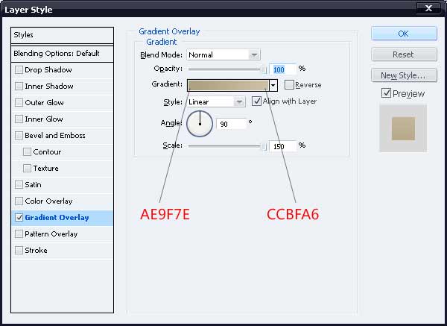Click the OK button
This screenshot has height=326, width=447.
pyautogui.click(x=404, y=34)
